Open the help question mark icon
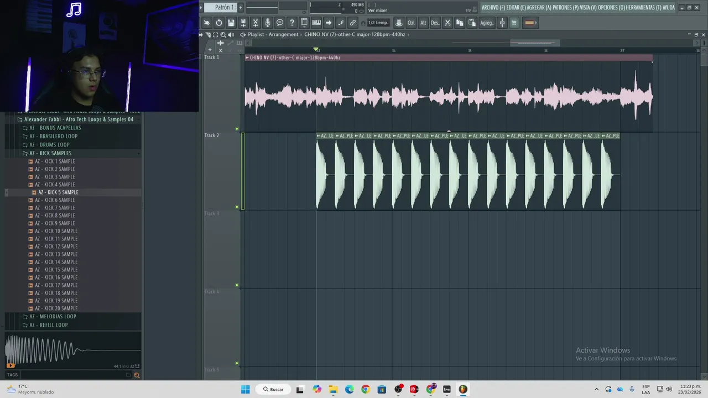 tap(292, 23)
